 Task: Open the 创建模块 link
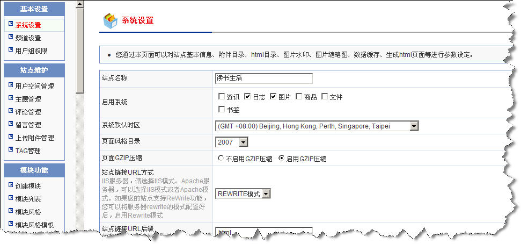pyautogui.click(x=28, y=186)
